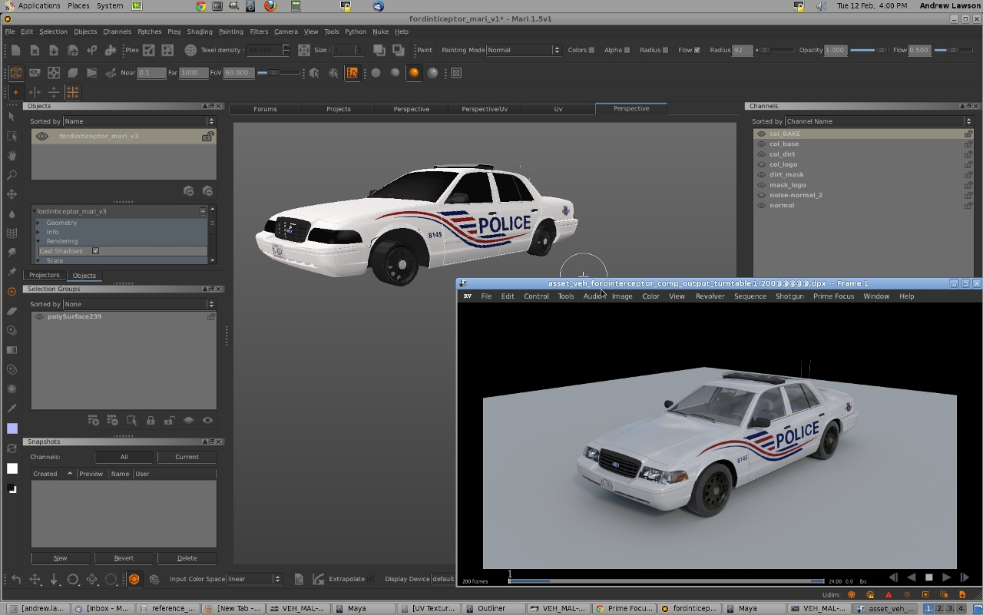Click the Near clipping value field
The width and height of the screenshot is (983, 615).
151,73
